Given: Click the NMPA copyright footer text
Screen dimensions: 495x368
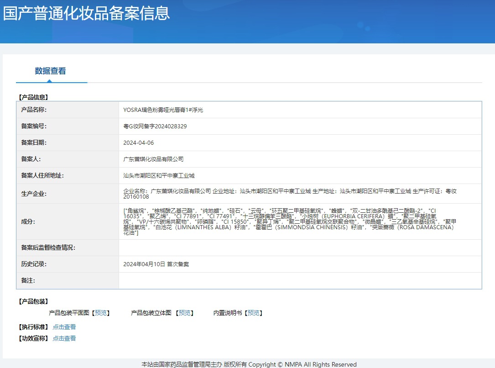Looking at the screenshot, I should coord(249,364).
